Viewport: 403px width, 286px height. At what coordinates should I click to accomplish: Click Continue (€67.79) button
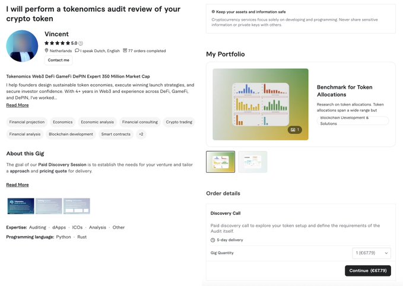click(x=367, y=271)
